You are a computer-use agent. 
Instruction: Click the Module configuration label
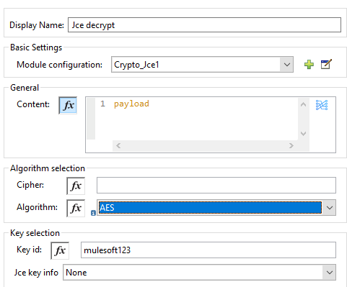59,65
